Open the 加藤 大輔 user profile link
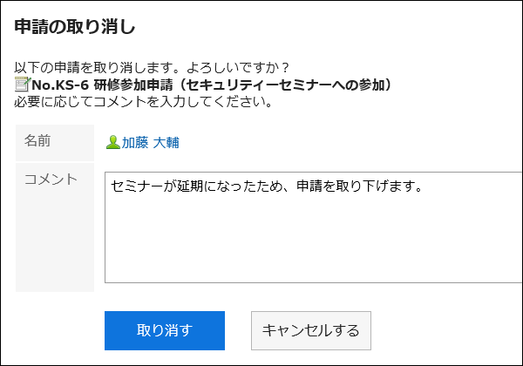 (x=150, y=142)
